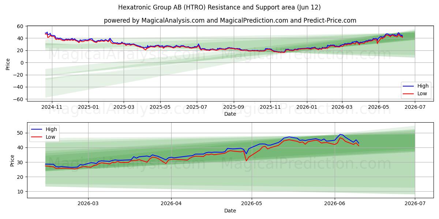This screenshot has height=219, width=439.
Task: Click the '2025-11' date tick on upper chart
Action: click(270, 108)
